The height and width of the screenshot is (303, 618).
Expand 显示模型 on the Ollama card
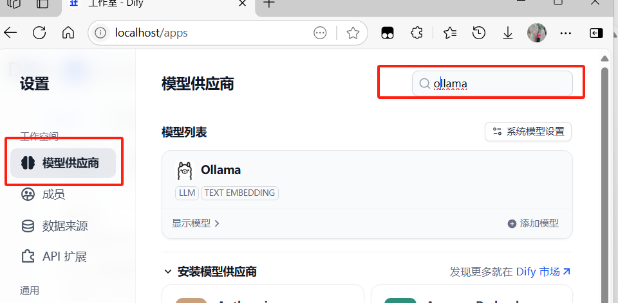pyautogui.click(x=196, y=223)
